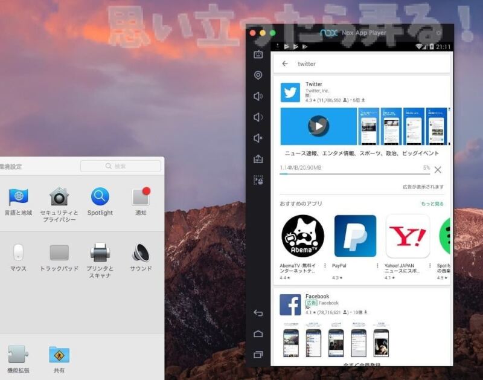This screenshot has height=380, width=483.
Task: Open the first Twitter phone screenshot thumbnail
Action: 368,126
